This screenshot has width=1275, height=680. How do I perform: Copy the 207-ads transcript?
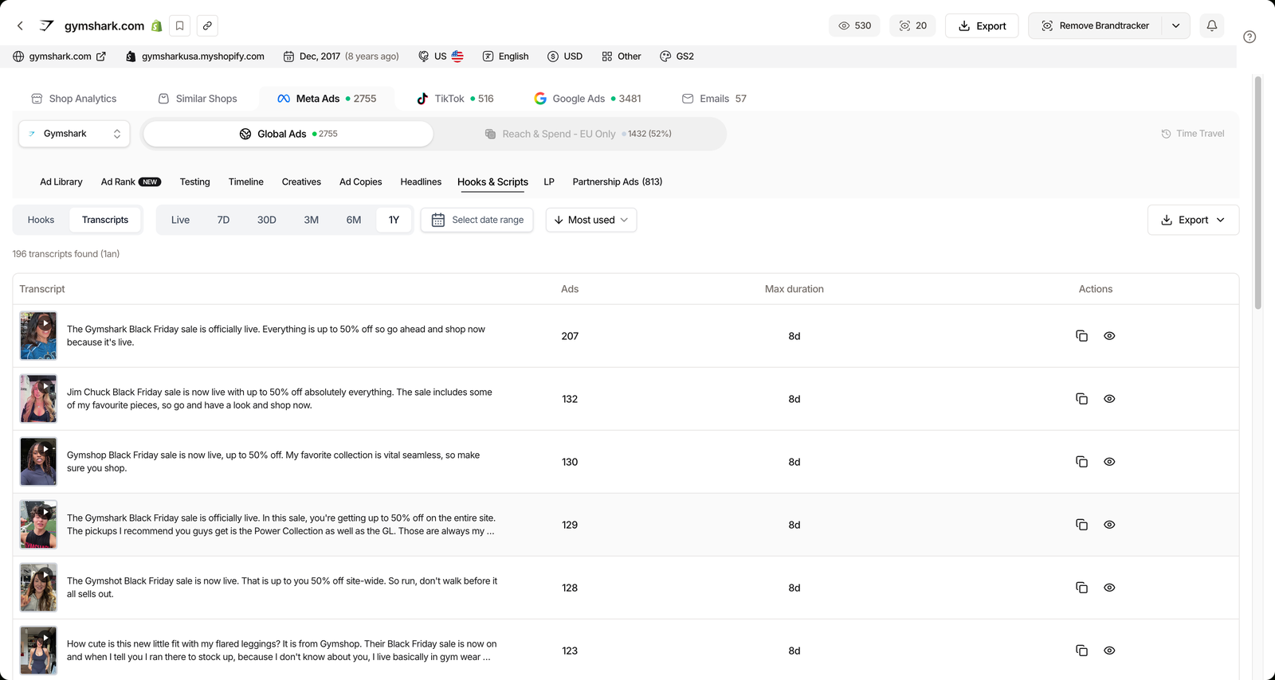(x=1081, y=336)
